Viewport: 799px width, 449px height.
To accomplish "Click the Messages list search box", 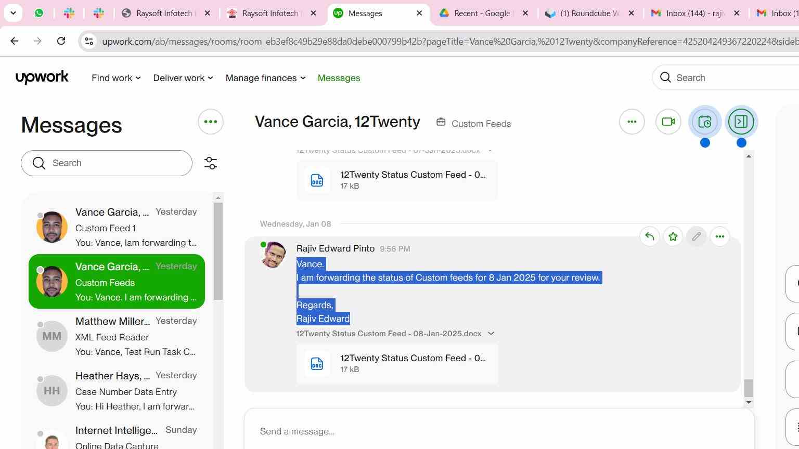I will [x=107, y=163].
